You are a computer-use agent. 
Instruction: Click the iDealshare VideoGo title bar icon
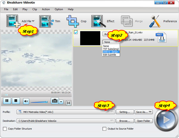pos(4,3)
